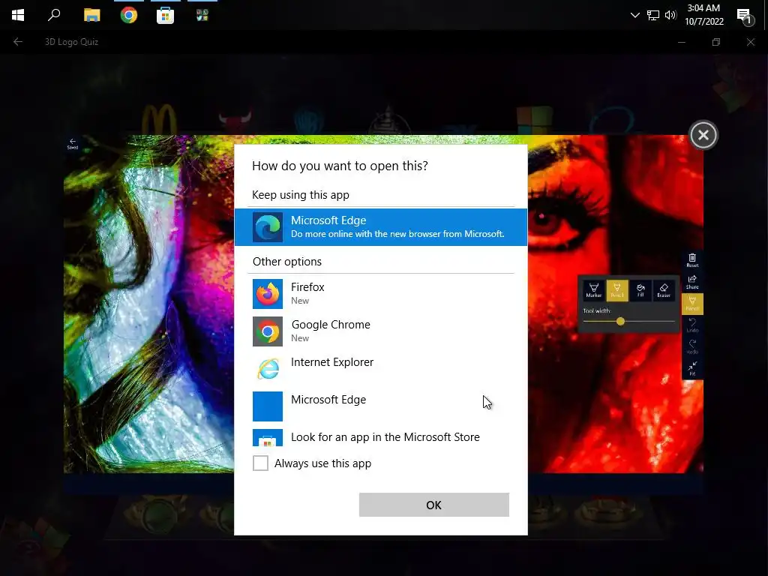The width and height of the screenshot is (768, 576).
Task: Toggle the highlighted Pencil button under Share
Action: coord(692,304)
